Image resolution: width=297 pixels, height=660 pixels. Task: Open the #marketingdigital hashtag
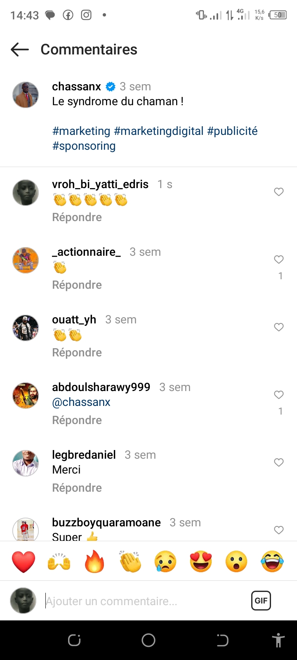tap(159, 131)
